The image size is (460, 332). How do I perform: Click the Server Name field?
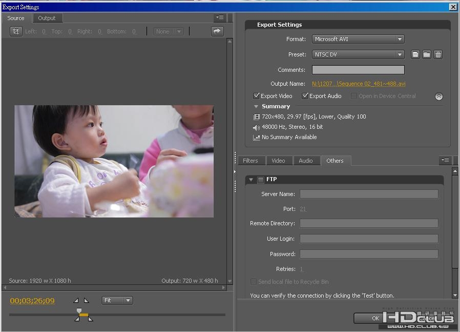(369, 194)
